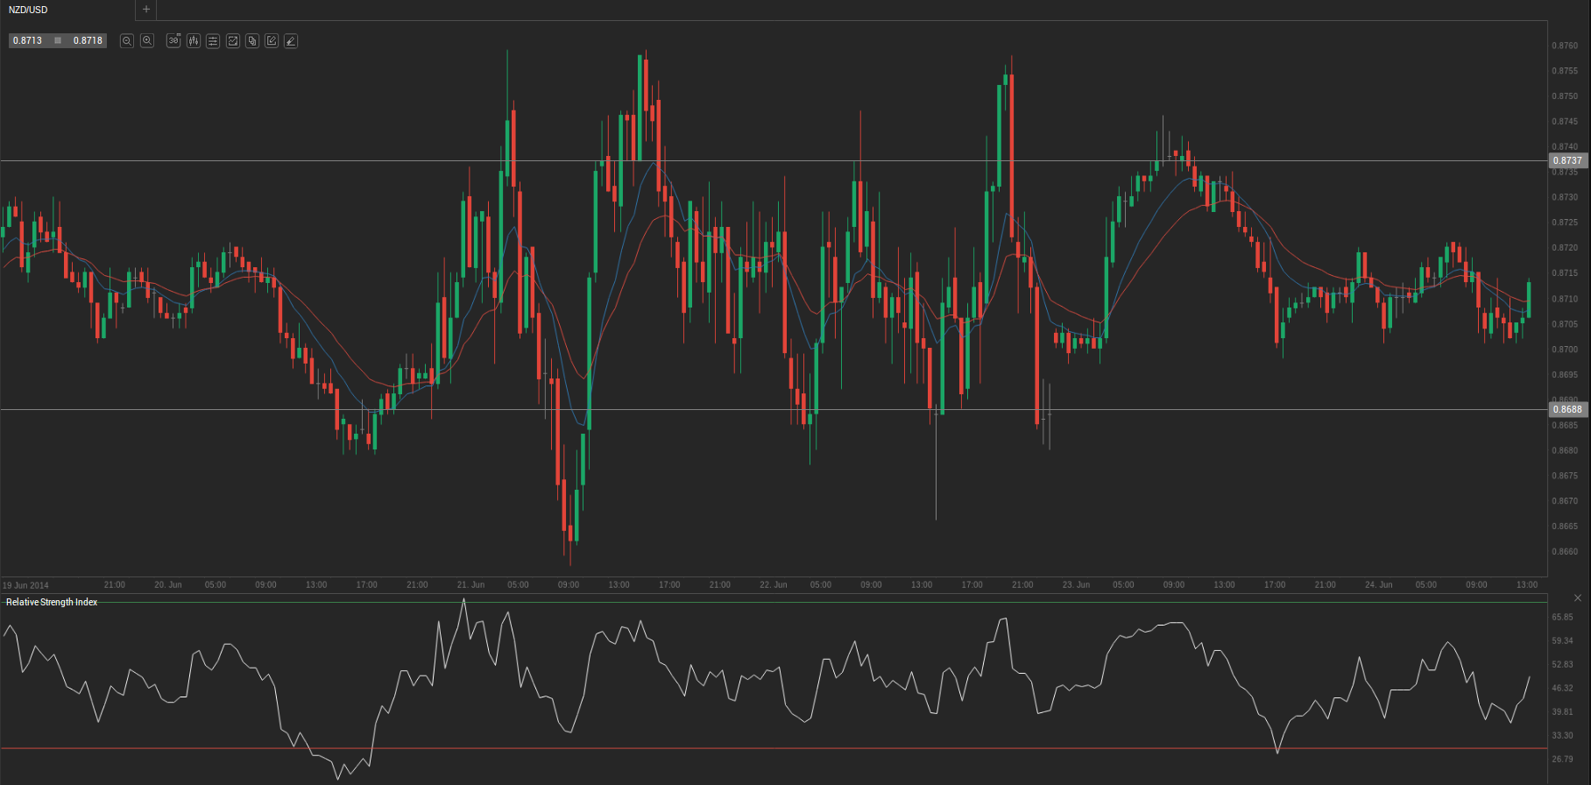1591x785 pixels.
Task: Click the indicators chart icon
Action: (x=233, y=41)
